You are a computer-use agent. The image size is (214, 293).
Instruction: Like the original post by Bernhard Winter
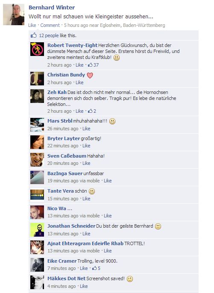32,25
